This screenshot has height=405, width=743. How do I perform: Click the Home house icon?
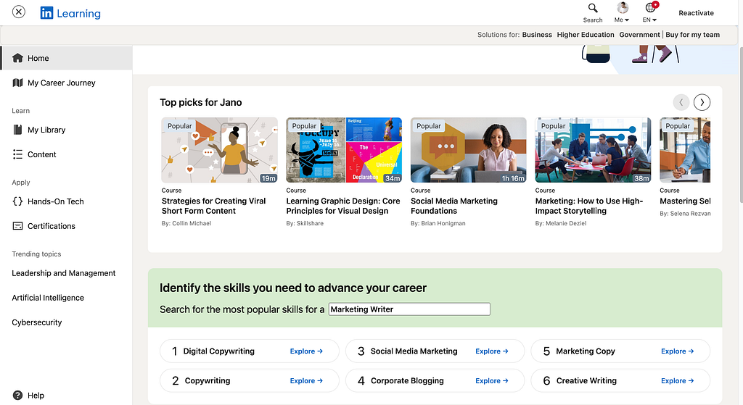pyautogui.click(x=17, y=58)
